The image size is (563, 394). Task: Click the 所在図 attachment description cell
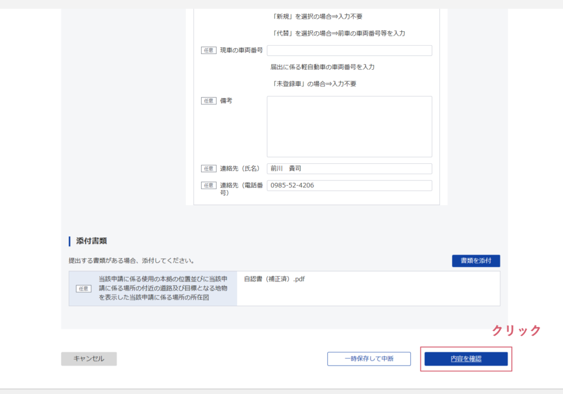(x=163, y=288)
